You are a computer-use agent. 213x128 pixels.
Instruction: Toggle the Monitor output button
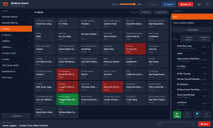[152, 4]
